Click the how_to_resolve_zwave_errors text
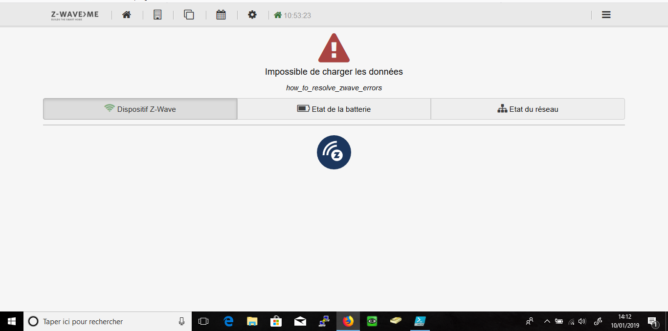This screenshot has height=331, width=668. pyautogui.click(x=334, y=88)
